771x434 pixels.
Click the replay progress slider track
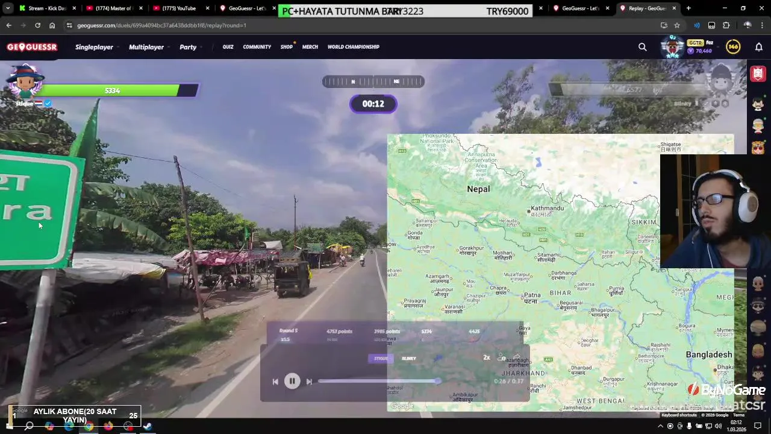point(379,381)
